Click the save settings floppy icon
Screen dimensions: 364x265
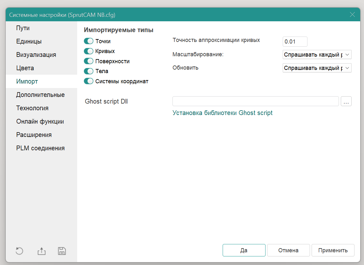click(x=62, y=251)
